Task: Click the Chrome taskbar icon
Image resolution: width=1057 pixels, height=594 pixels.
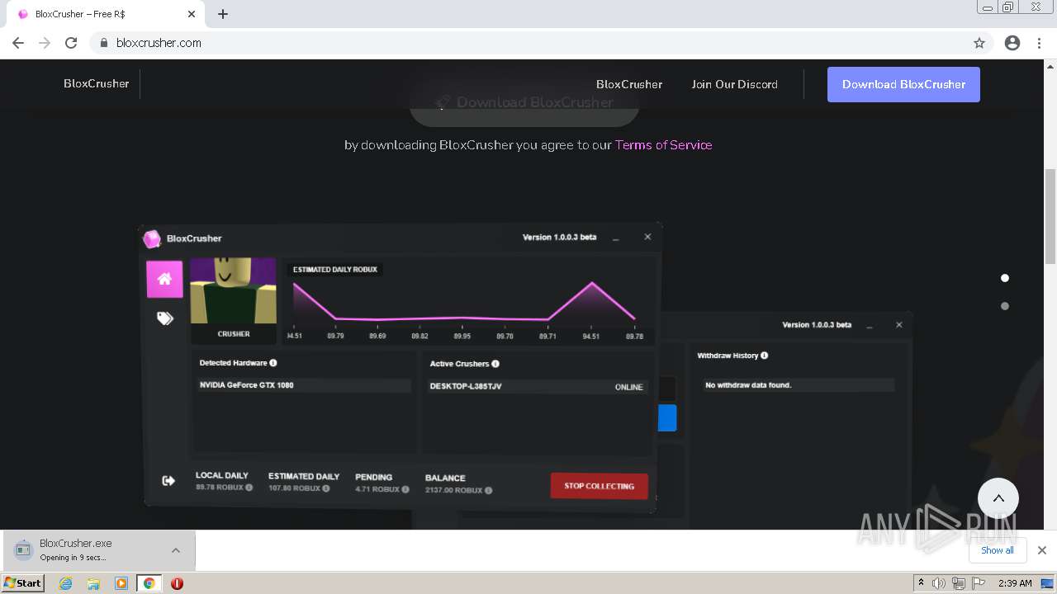Action: [149, 583]
